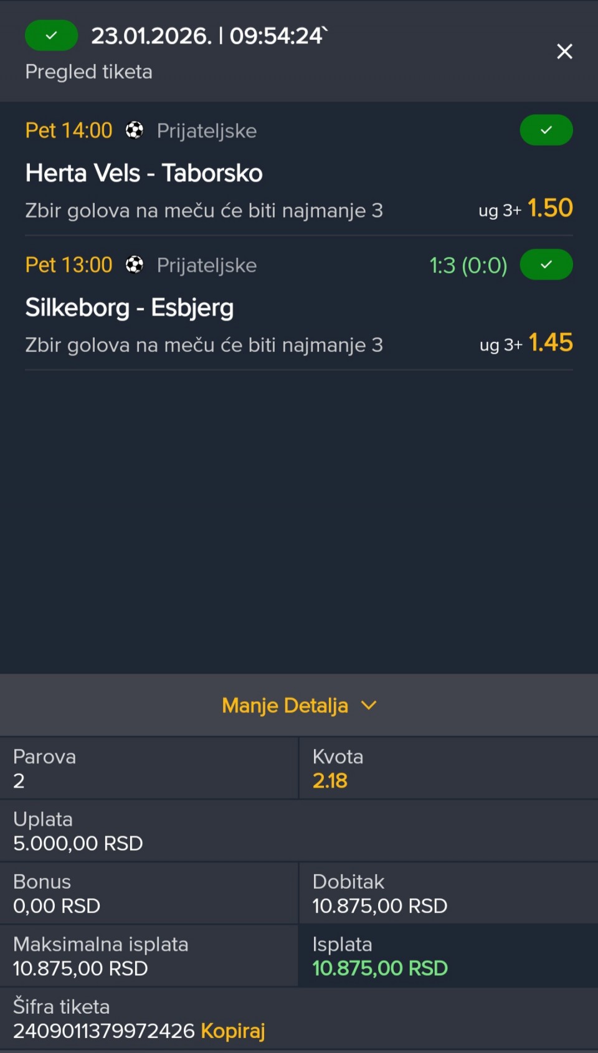The width and height of the screenshot is (598, 1053).
Task: Select the ticket code number 2409011379972426
Action: tap(104, 1031)
